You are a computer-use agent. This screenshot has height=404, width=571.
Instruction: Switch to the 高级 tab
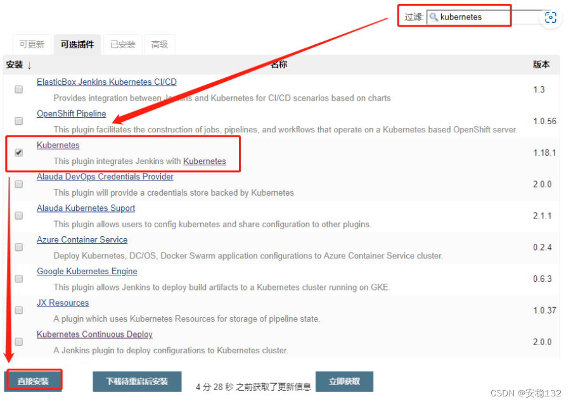coord(159,44)
